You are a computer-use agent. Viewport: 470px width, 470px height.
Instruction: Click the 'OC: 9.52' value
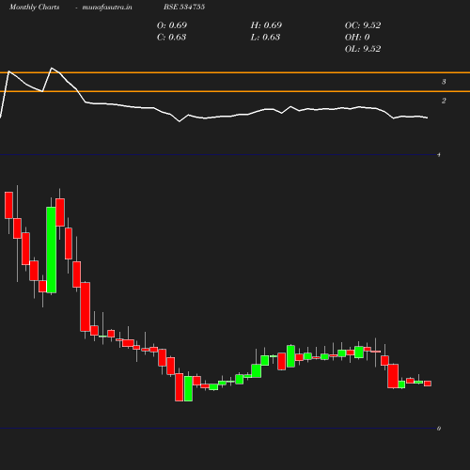tap(363, 25)
